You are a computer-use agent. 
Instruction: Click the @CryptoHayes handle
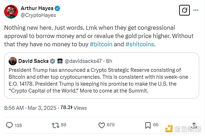pyautogui.click(x=38, y=15)
